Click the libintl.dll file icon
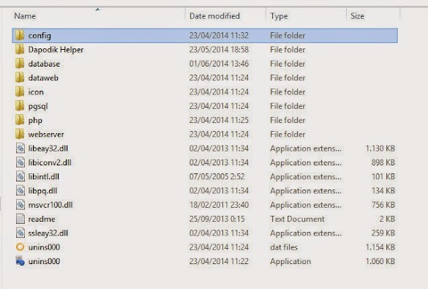The height and width of the screenshot is (289, 428). tap(20, 176)
